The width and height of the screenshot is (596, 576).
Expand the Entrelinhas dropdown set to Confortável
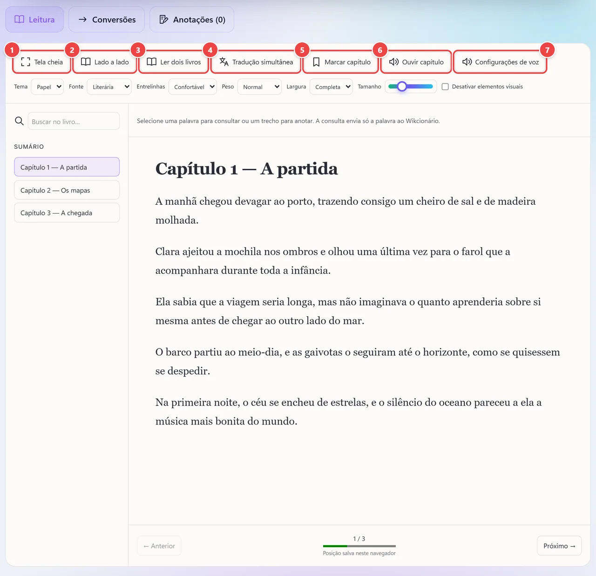pos(192,87)
